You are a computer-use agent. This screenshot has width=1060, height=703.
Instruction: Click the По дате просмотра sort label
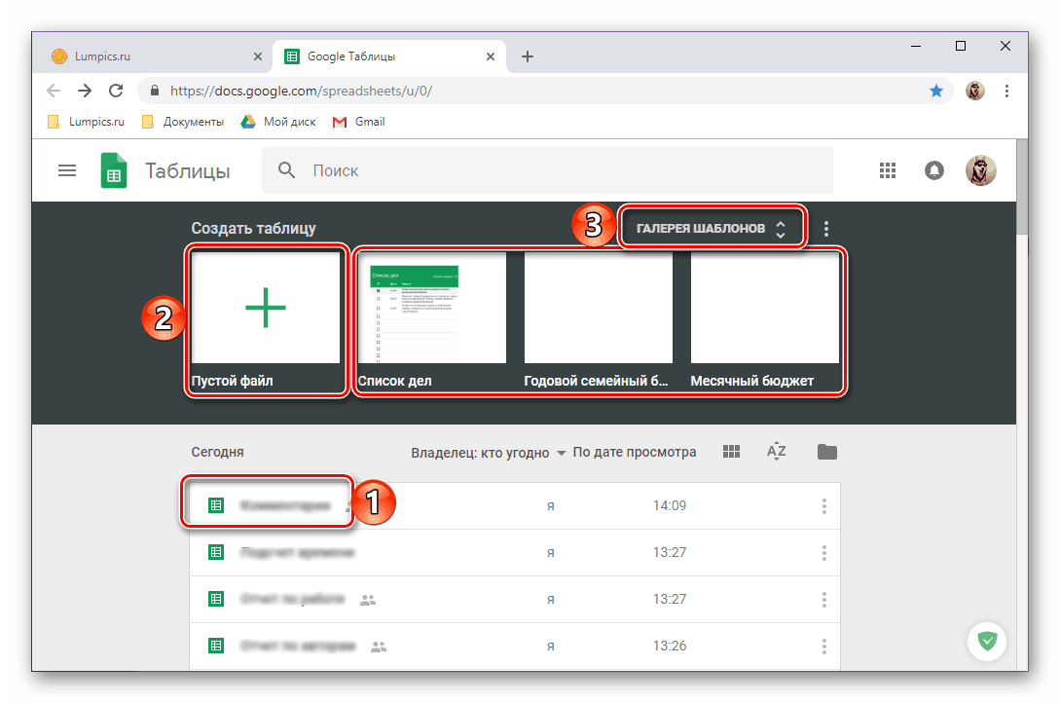tap(634, 452)
